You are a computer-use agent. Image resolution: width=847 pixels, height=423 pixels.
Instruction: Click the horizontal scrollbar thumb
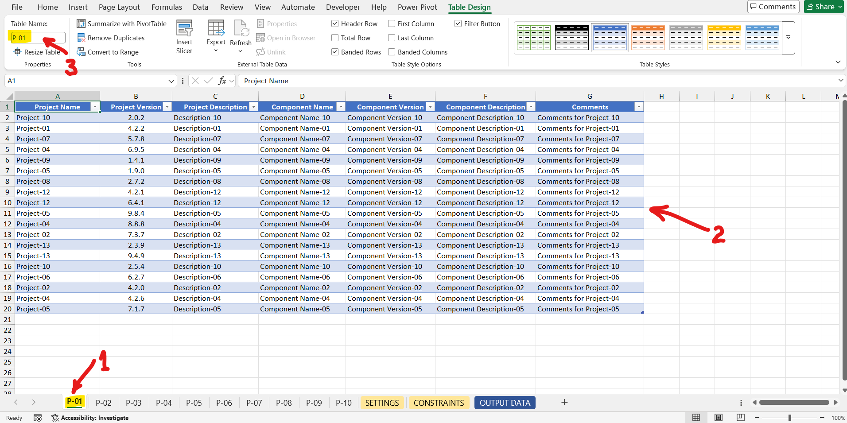tap(794, 402)
